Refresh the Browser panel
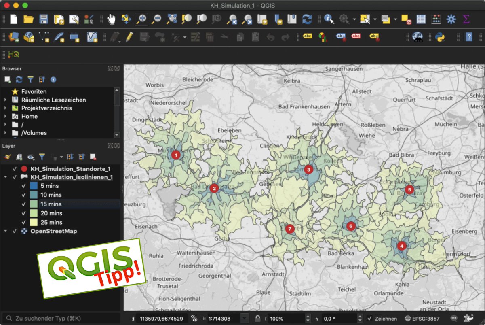Viewport: 485px width, 325px height. coord(19,80)
